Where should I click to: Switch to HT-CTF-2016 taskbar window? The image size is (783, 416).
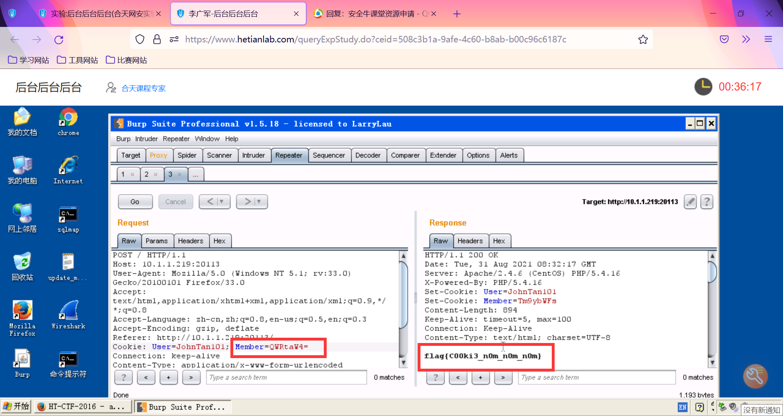pyautogui.click(x=82, y=407)
